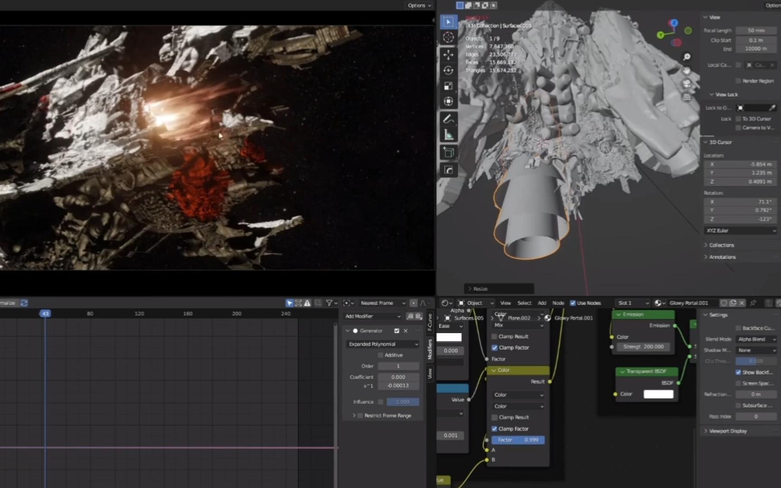Click the 3D Cursor tool
The width and height of the screenshot is (781, 488).
tap(448, 38)
